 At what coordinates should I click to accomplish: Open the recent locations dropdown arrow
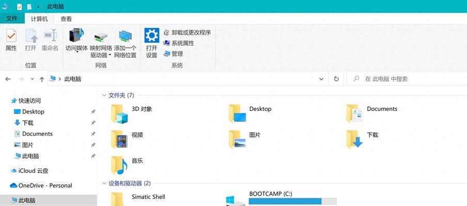[32, 79]
